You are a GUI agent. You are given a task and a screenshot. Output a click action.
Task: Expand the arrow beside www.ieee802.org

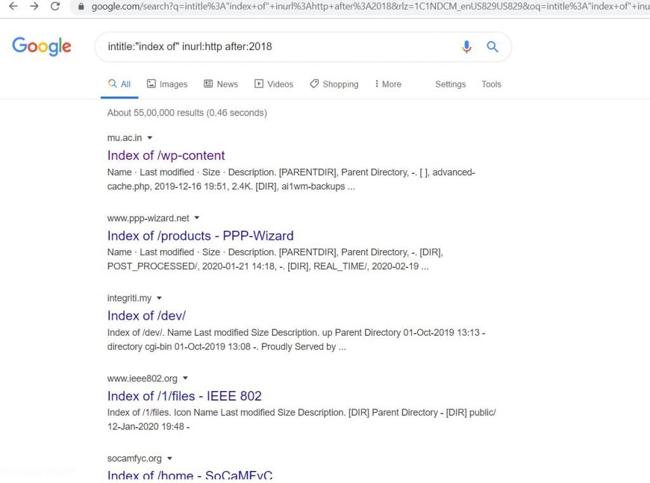tap(185, 378)
